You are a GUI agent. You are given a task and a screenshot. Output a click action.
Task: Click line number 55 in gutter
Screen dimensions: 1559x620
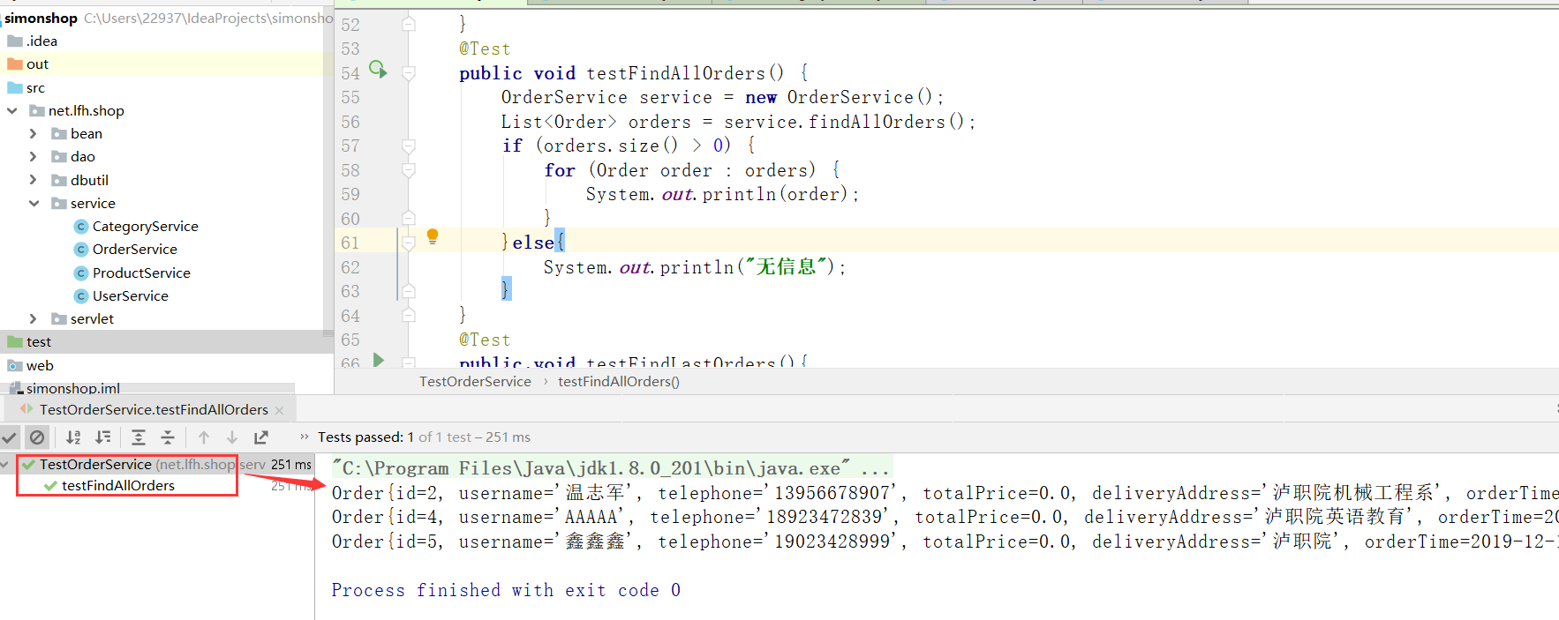coord(350,97)
